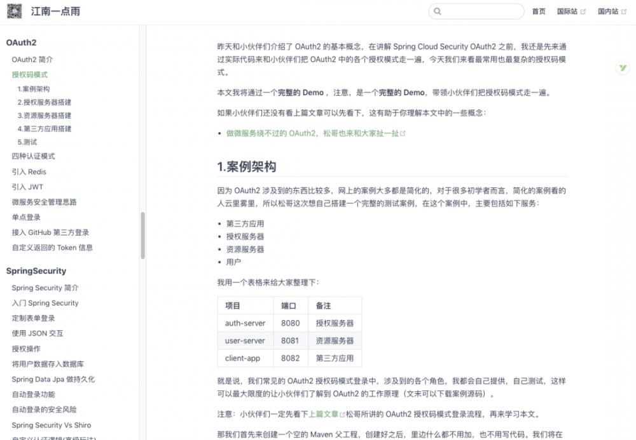This screenshot has width=636, height=440.
Task: Click the external-link icon beside 国内站
Action: click(624, 11)
